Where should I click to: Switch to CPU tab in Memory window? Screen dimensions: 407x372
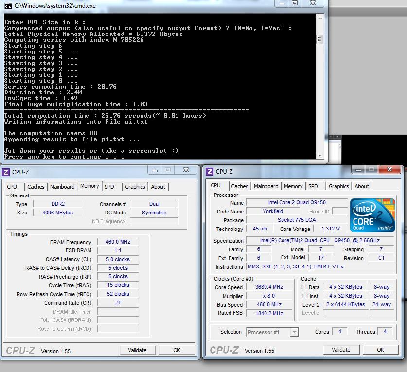12,187
